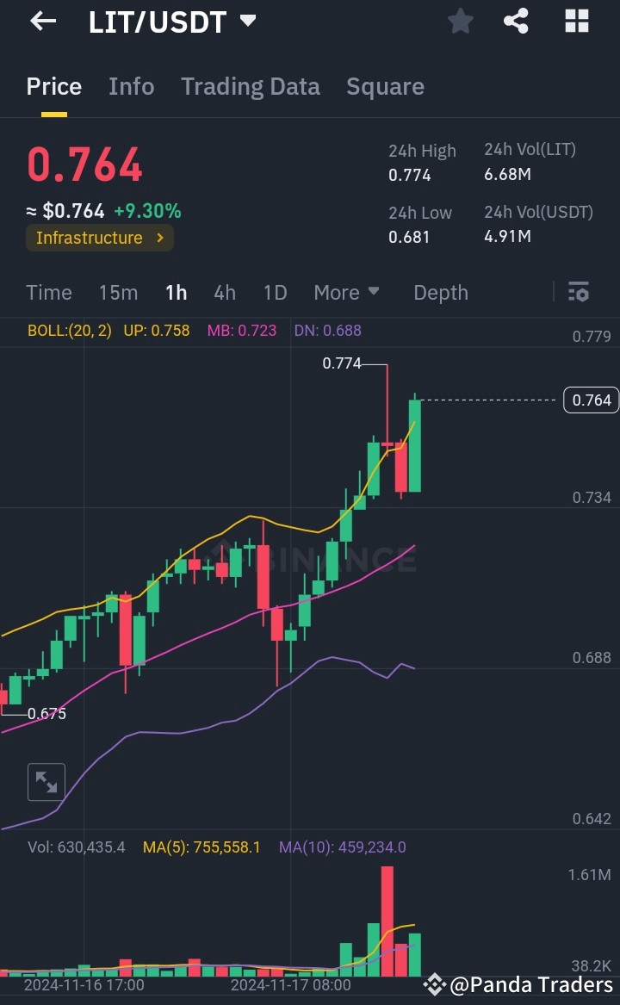This screenshot has width=620, height=1005.
Task: Enable the 4h chart interval
Action: 225,293
